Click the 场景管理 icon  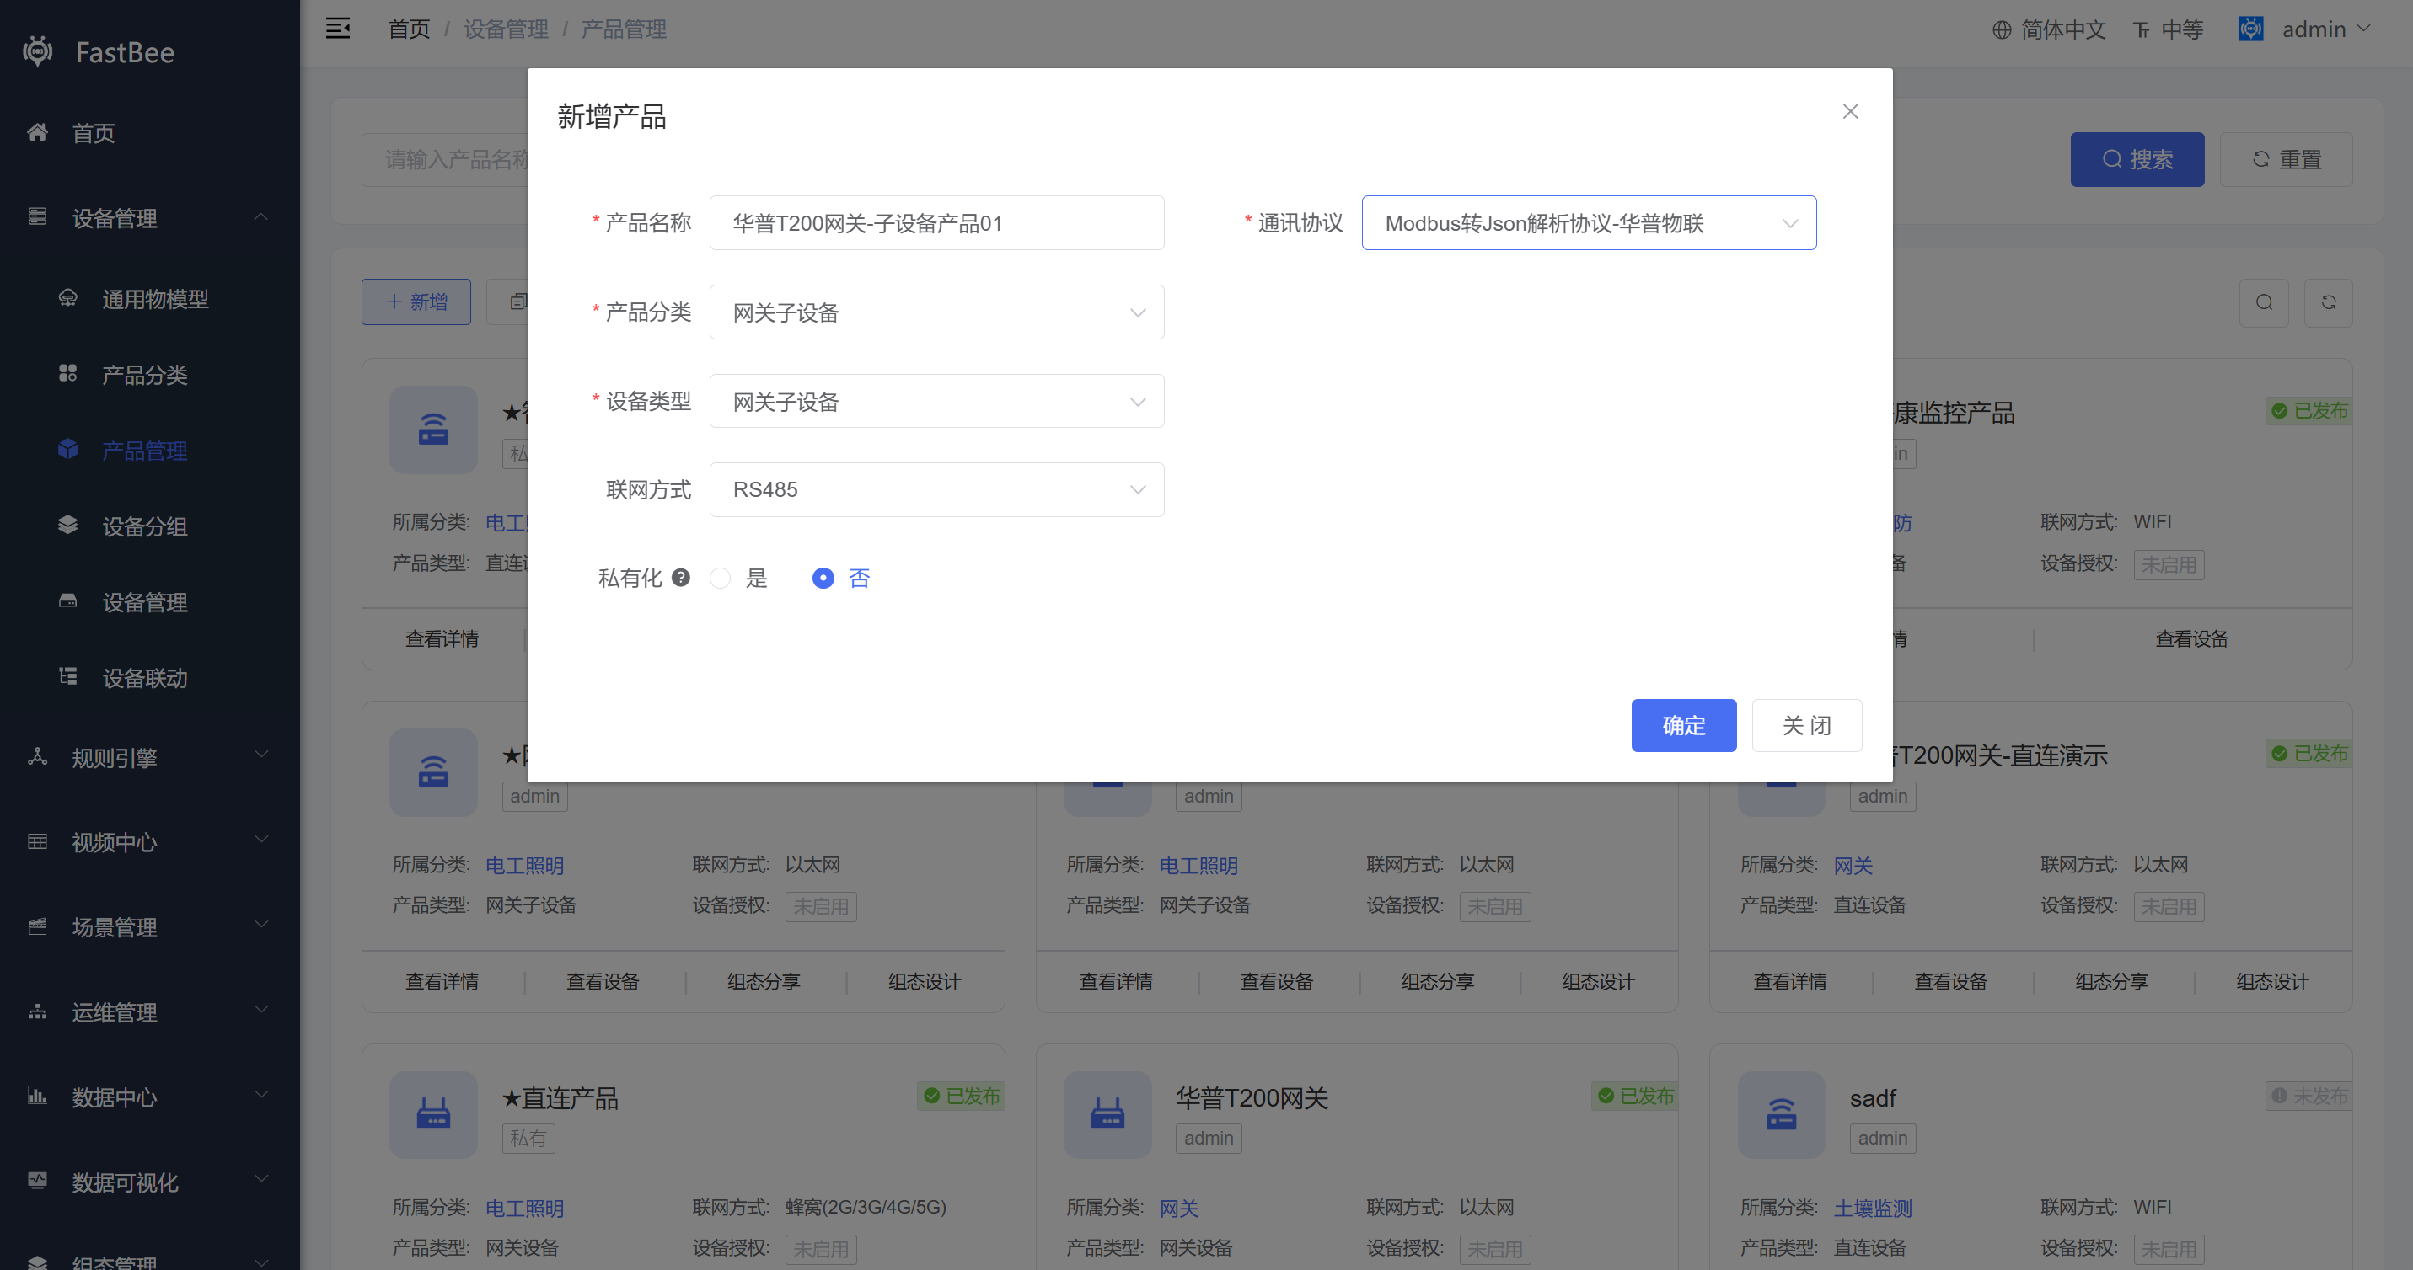[37, 926]
